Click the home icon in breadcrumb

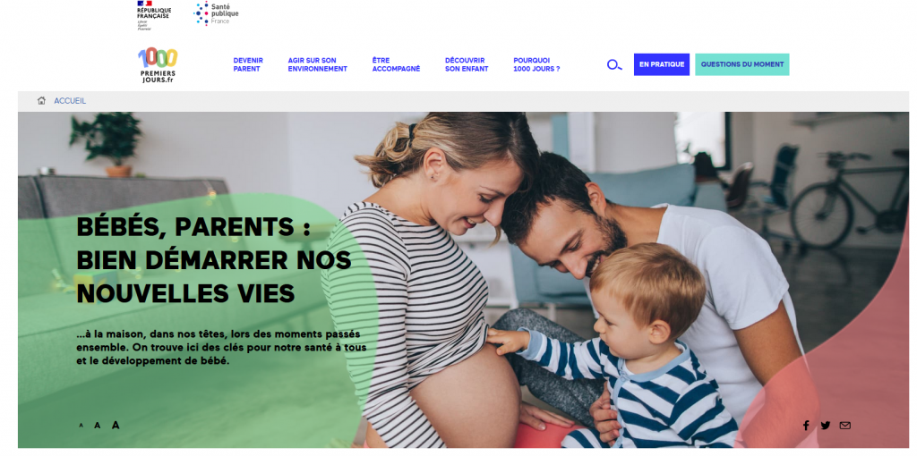point(41,101)
